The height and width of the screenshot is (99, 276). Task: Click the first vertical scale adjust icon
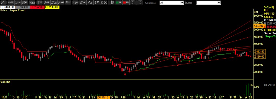pyautogui.click(x=133, y=3)
